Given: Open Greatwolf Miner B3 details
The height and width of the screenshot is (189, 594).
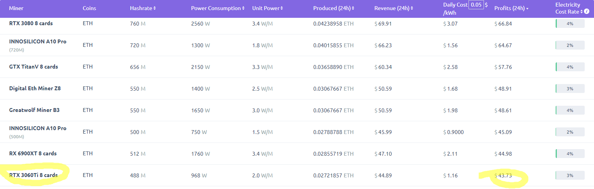Looking at the screenshot, I should tap(34, 110).
